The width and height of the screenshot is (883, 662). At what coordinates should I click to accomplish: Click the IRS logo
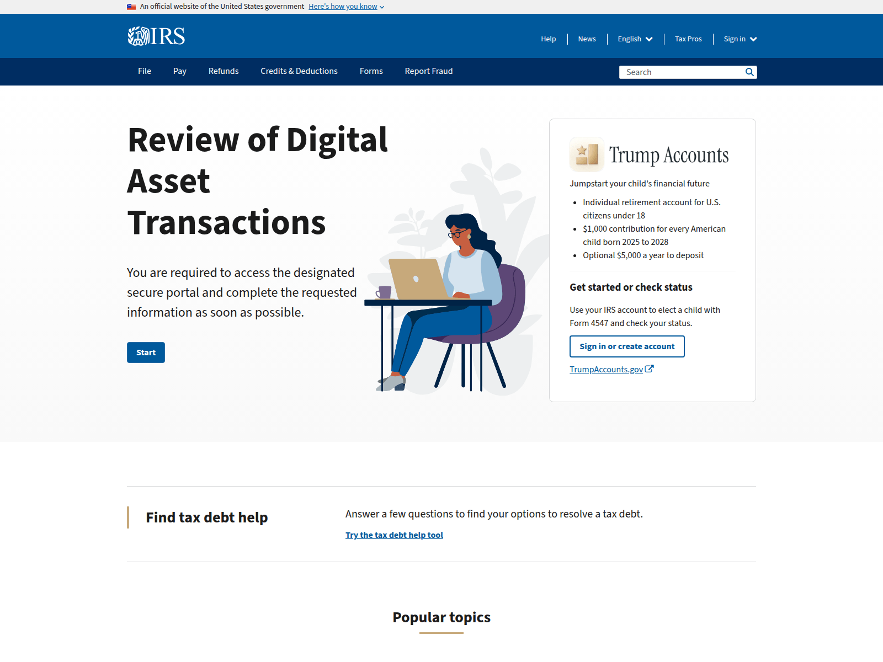coord(156,36)
